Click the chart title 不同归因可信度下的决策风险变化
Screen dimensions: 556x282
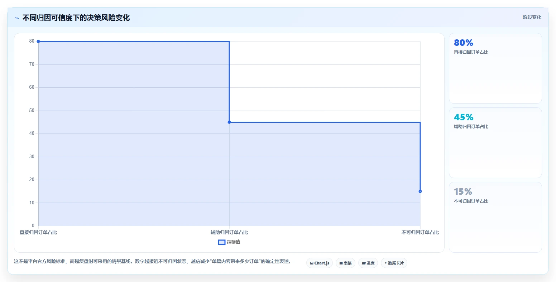point(76,18)
